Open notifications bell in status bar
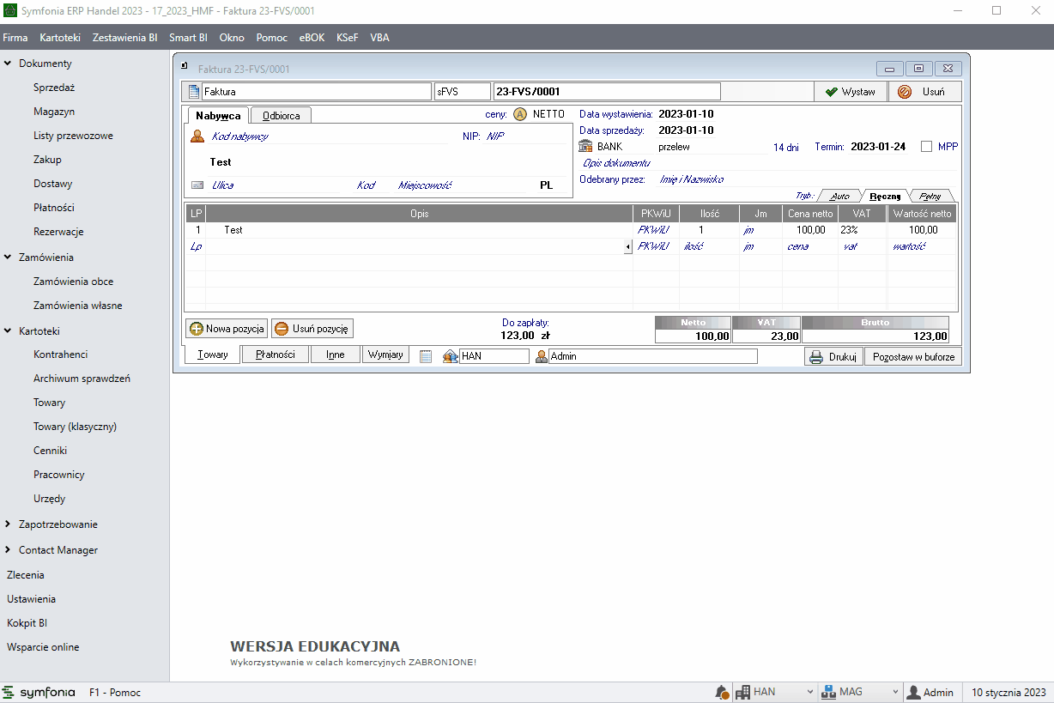 click(722, 693)
